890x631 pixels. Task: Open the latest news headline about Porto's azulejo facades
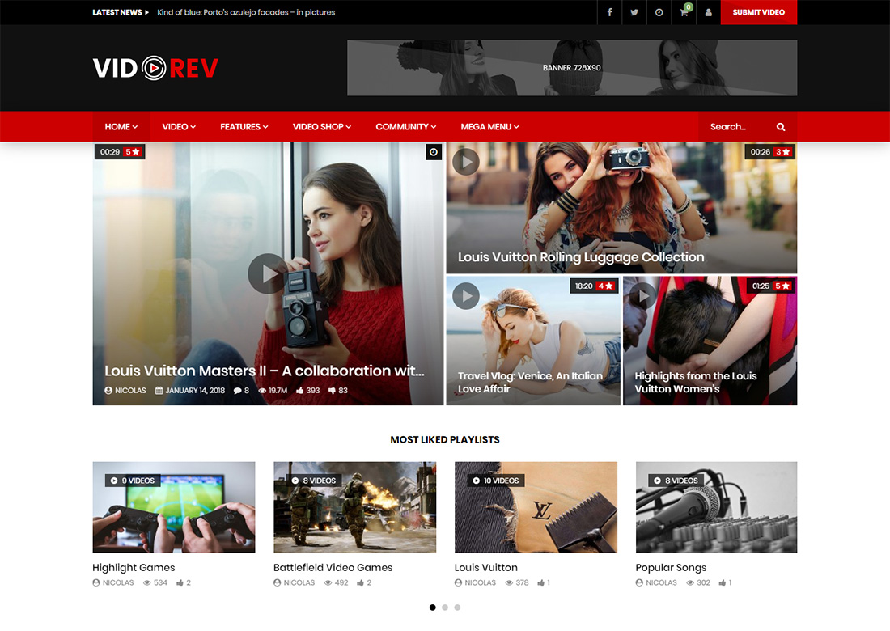point(246,12)
